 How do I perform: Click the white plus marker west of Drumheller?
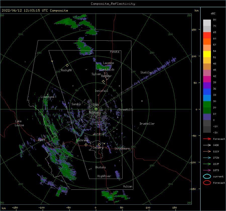tap(142, 101)
